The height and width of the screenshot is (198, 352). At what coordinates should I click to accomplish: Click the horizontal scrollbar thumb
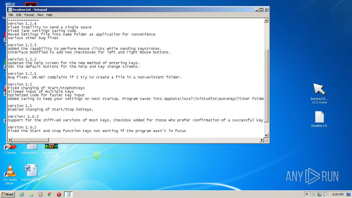(x=30, y=140)
